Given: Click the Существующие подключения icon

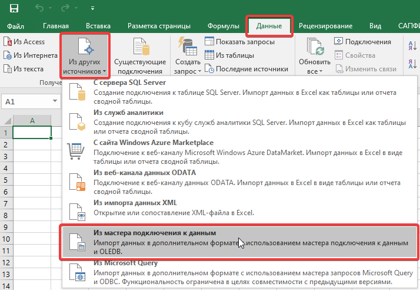Looking at the screenshot, I should pos(141,46).
